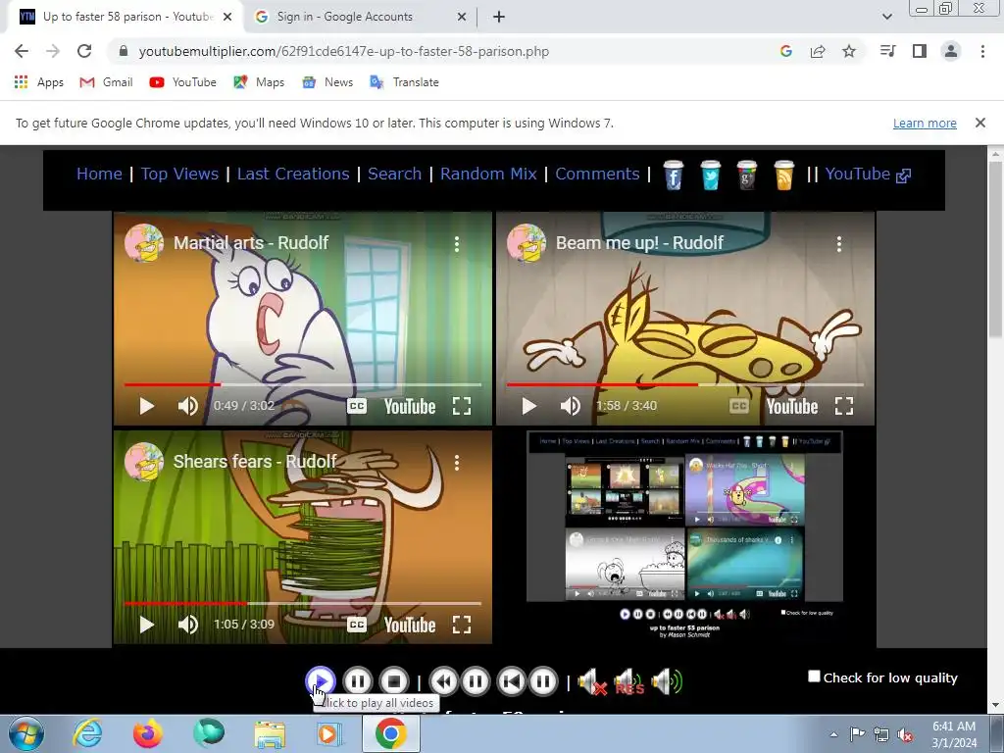Seek the Shears fears video progress bar
The image size is (1004, 753).
302,603
